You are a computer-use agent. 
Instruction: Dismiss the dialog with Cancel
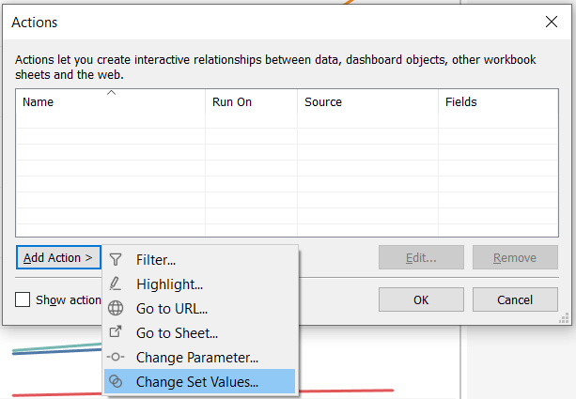coord(515,299)
